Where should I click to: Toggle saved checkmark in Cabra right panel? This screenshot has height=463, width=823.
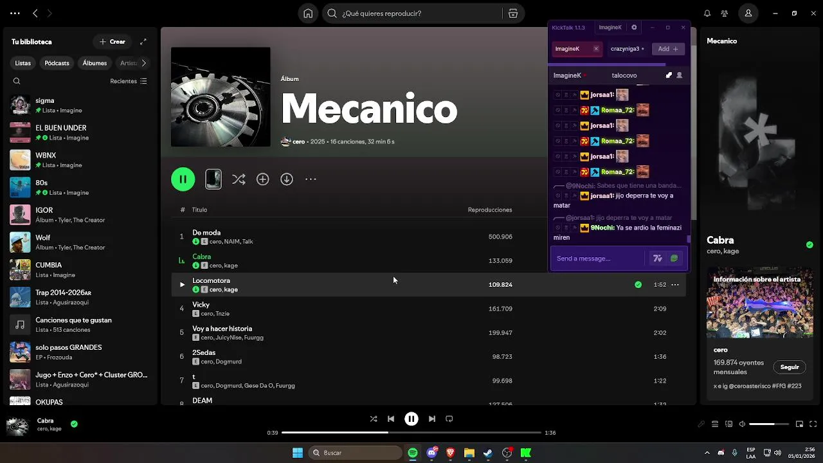point(809,245)
